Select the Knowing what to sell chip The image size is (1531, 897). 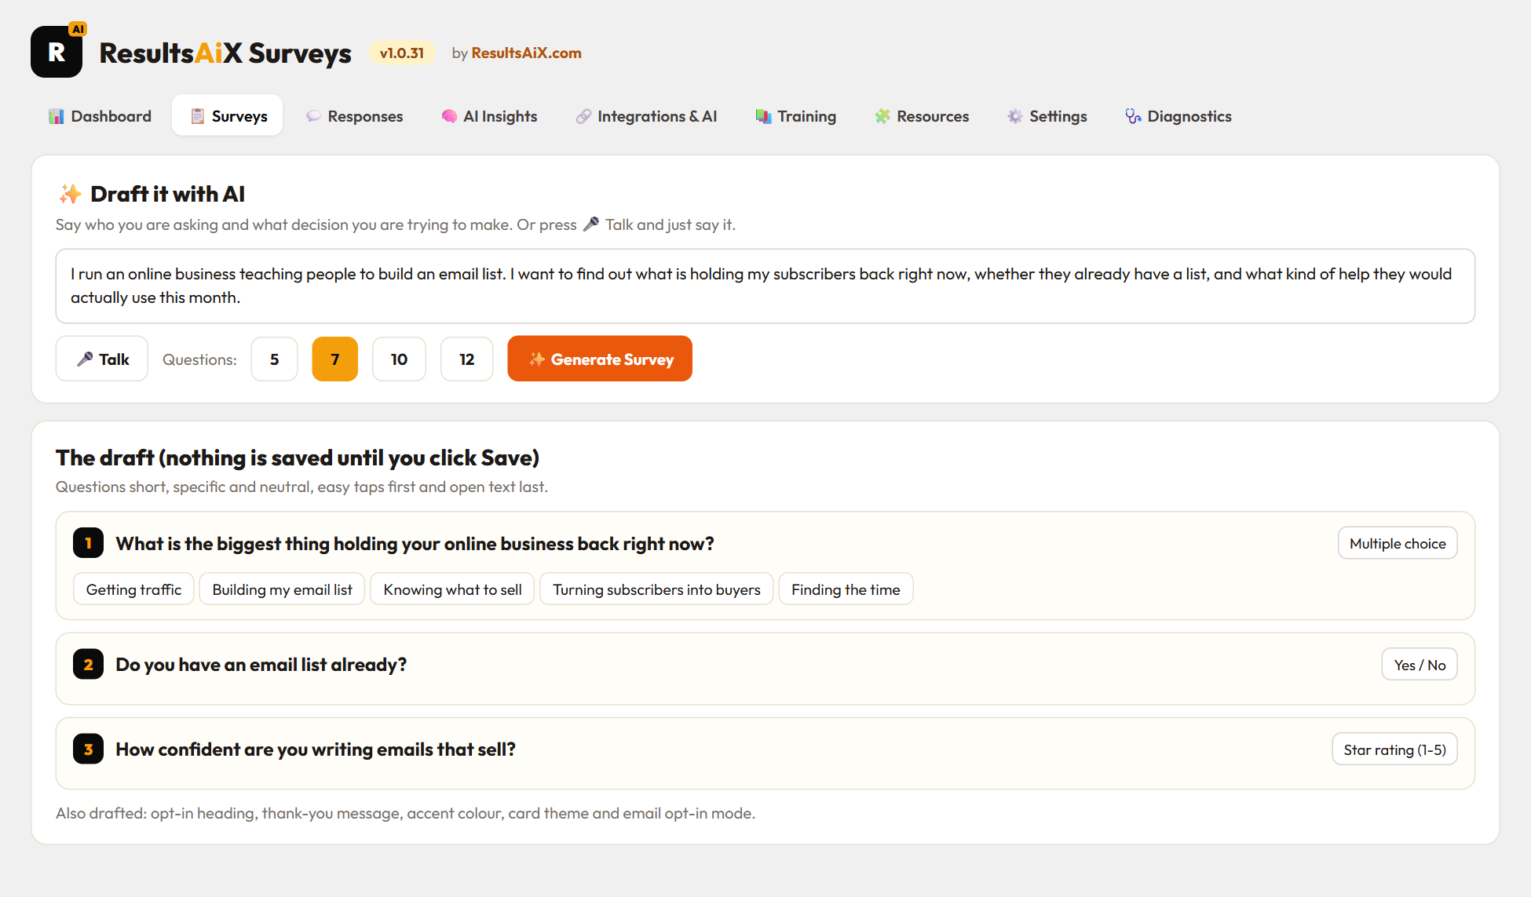click(452, 589)
